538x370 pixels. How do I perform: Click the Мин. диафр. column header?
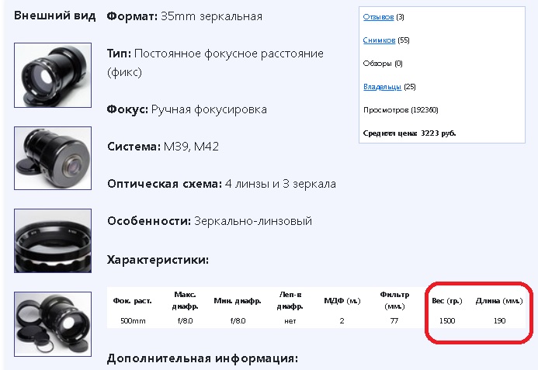238,301
